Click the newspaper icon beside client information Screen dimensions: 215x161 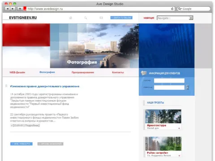pos(144,73)
